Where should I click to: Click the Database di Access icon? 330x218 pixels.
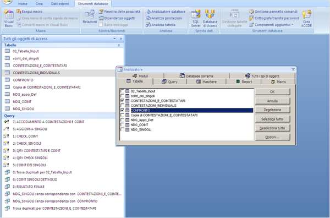coord(210,19)
